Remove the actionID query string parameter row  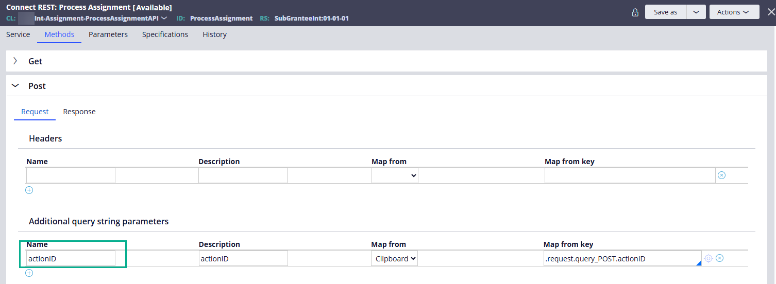pyautogui.click(x=720, y=258)
